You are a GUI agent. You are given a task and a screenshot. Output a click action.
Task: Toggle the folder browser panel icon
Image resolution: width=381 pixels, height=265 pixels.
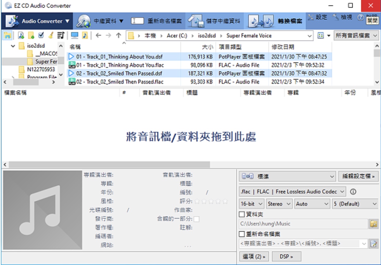pyautogui.click(x=7, y=36)
